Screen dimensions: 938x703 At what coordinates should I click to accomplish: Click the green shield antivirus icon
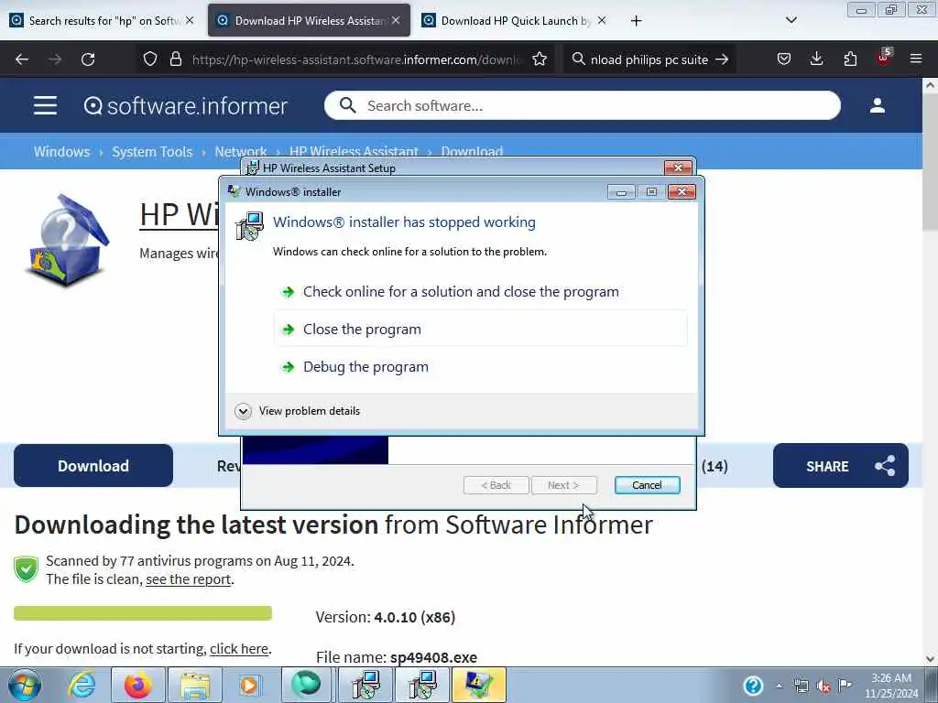27,569
